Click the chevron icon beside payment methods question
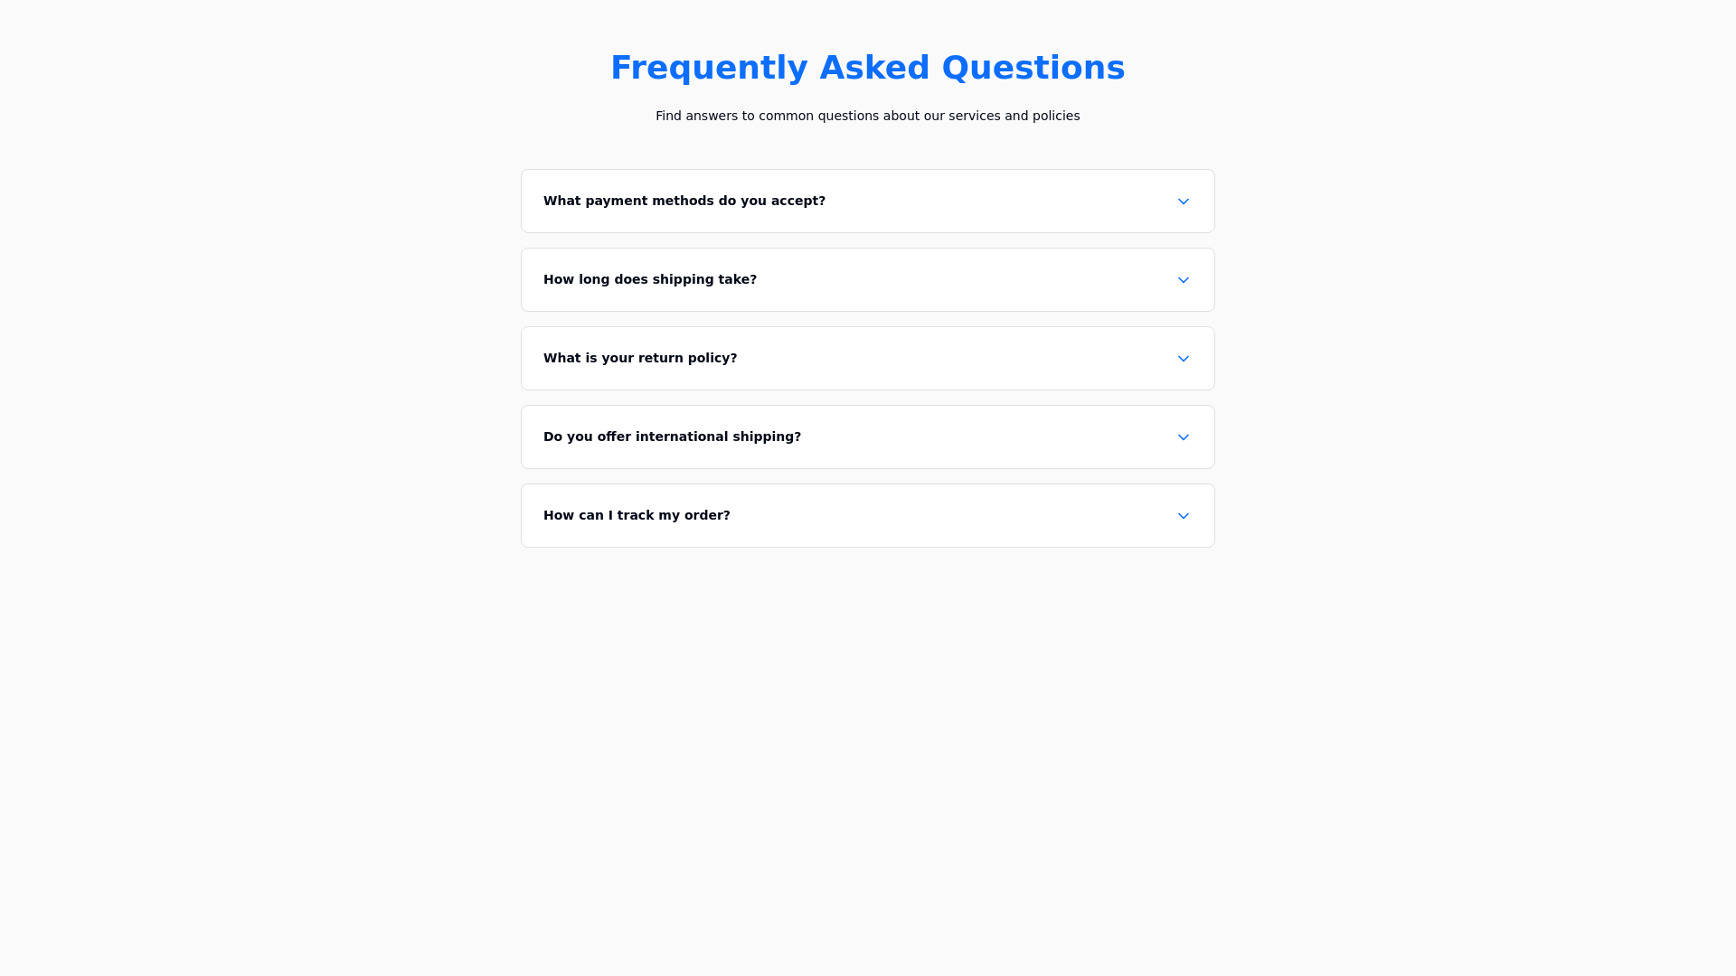1736x976 pixels. coord(1183,202)
